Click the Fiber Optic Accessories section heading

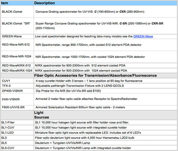tap(95, 75)
